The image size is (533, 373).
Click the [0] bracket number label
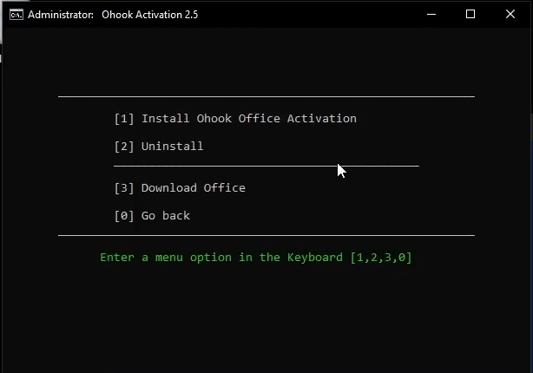click(124, 215)
